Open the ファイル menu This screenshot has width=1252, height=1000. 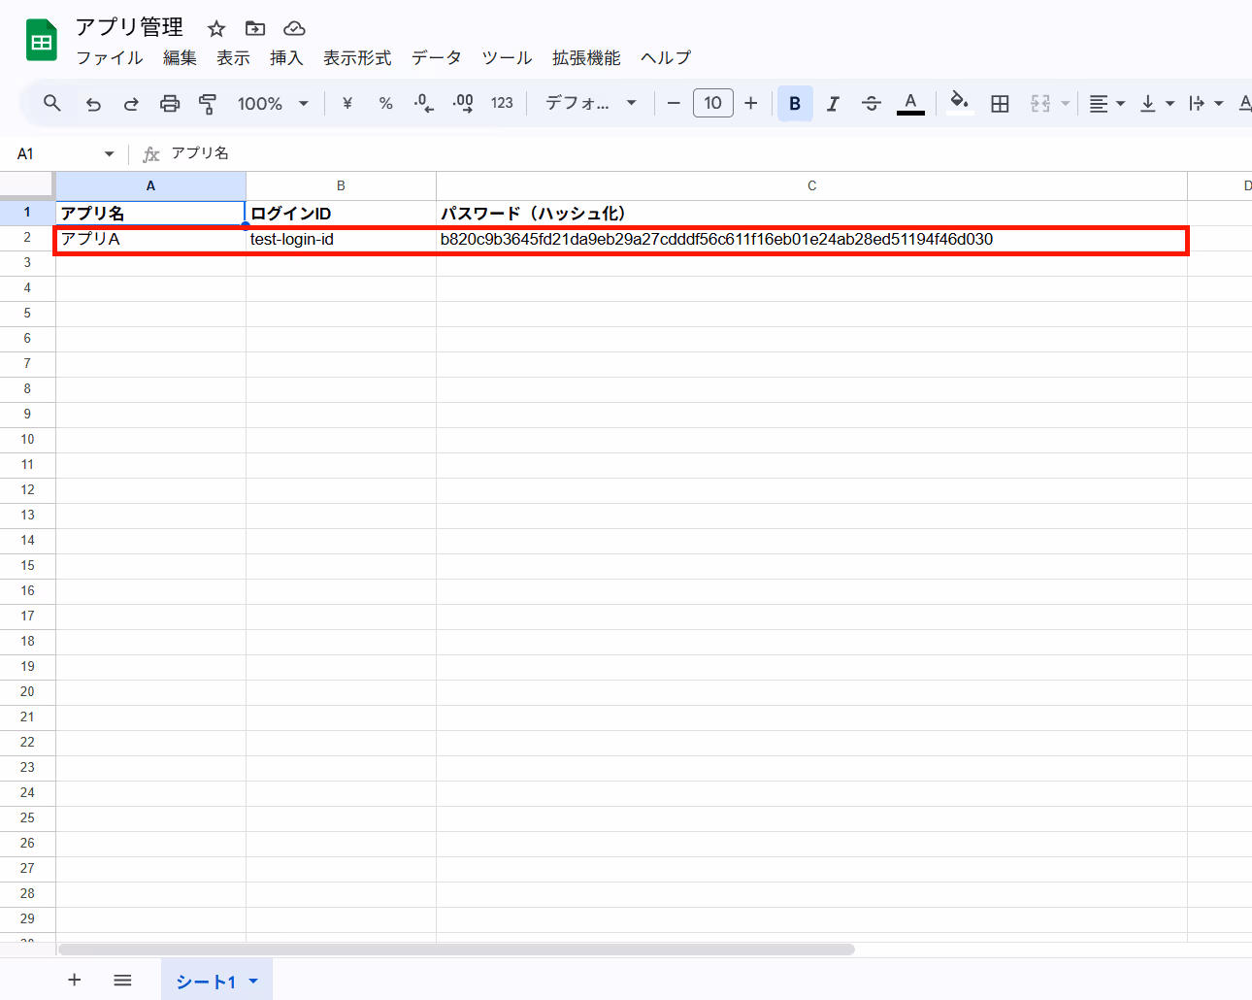[110, 58]
